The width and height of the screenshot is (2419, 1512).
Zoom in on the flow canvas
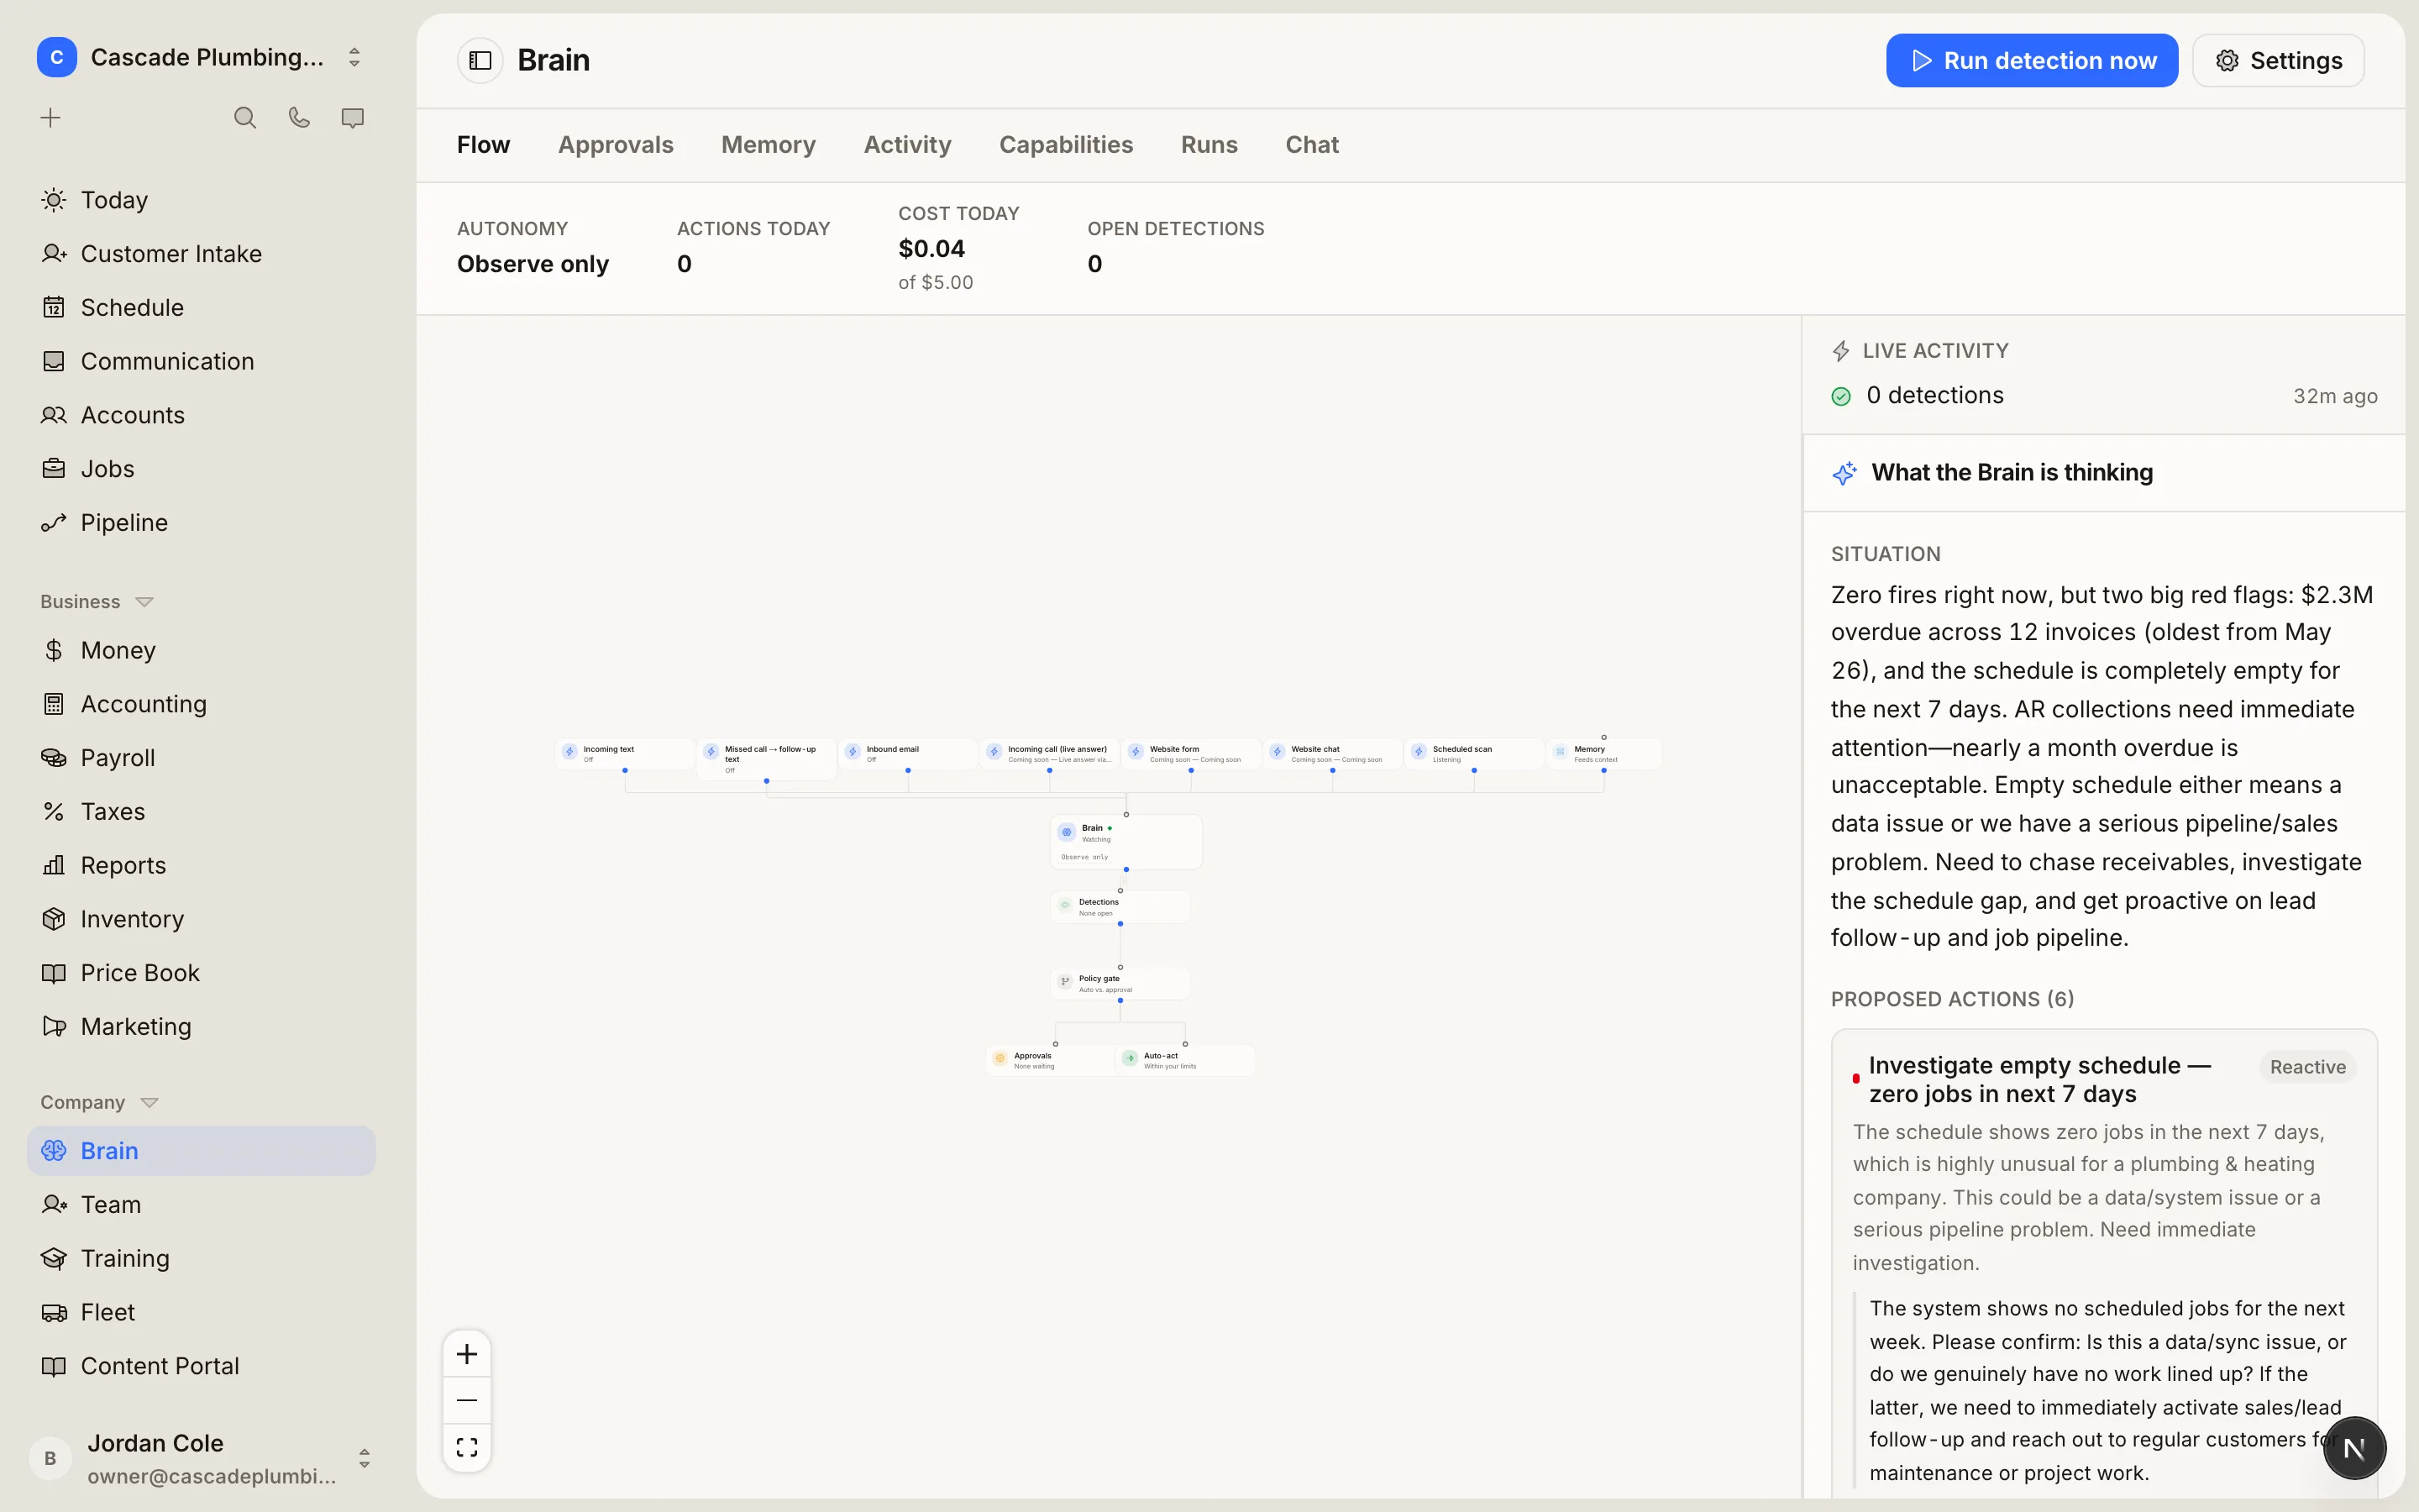[467, 1354]
